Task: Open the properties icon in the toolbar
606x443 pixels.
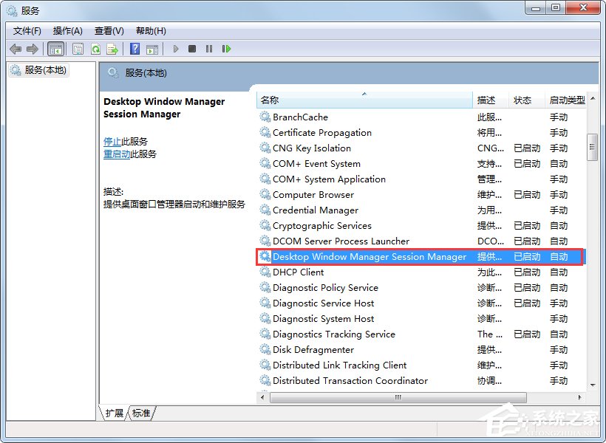Action: [x=78, y=49]
